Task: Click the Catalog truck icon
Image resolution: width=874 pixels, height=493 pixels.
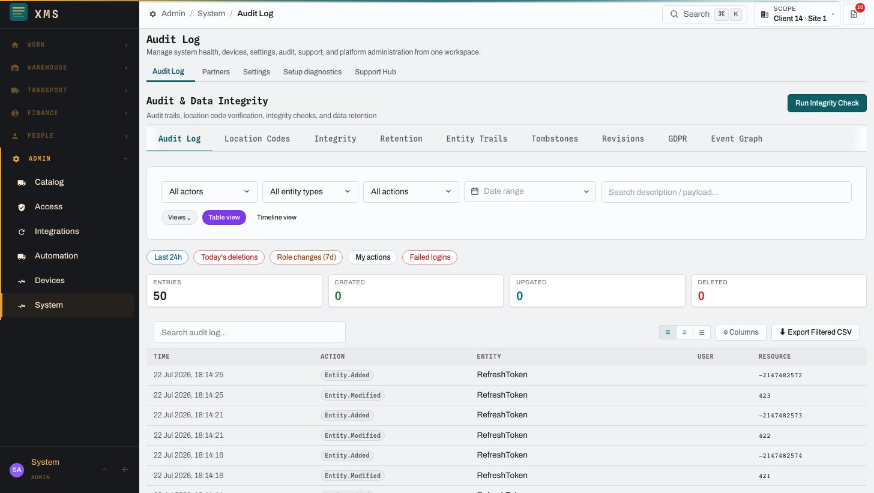Action: tap(22, 182)
